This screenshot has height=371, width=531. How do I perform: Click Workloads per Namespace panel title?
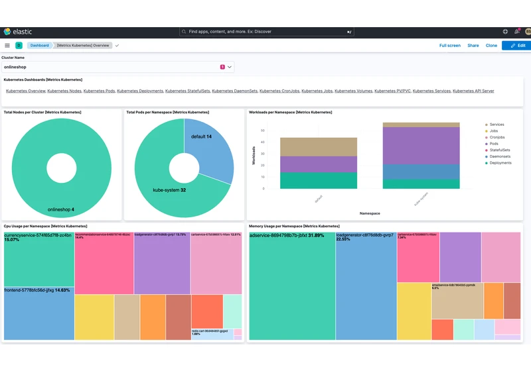click(291, 112)
